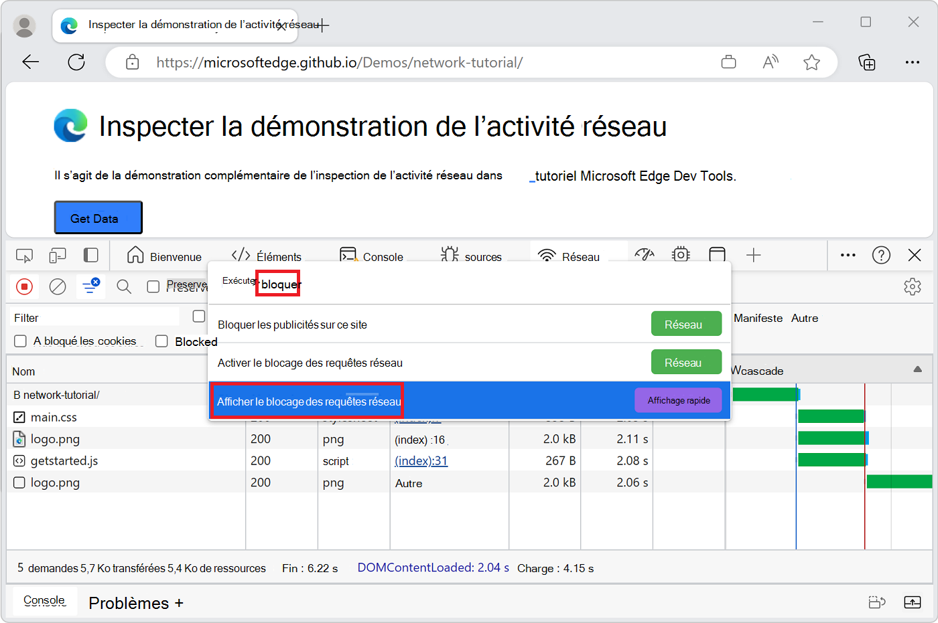Open the Memory tool icon
The height and width of the screenshot is (623, 938).
tap(681, 255)
